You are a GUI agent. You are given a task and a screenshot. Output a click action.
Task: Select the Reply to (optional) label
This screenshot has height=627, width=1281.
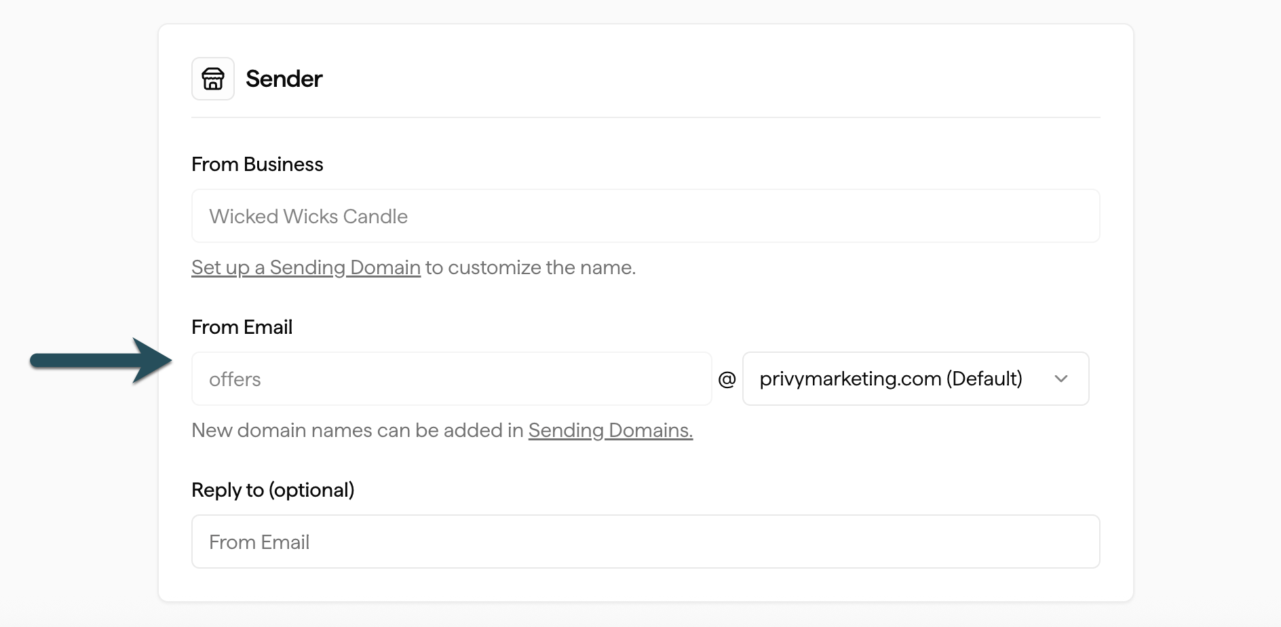coord(272,489)
